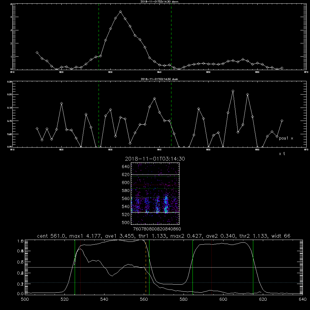Viewport: 310px width, 310px height.
Task: Click the right green dashed line in the dawn plot
Action: coord(171,37)
